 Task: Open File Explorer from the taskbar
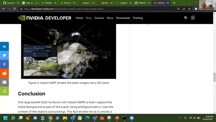click(65, 118)
